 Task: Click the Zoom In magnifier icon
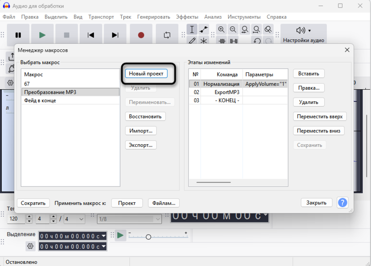[x=222, y=29]
